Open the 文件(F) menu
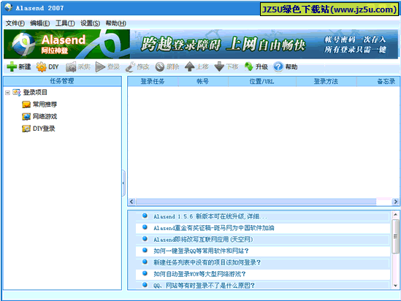This screenshot has height=301, width=401. coord(15,23)
